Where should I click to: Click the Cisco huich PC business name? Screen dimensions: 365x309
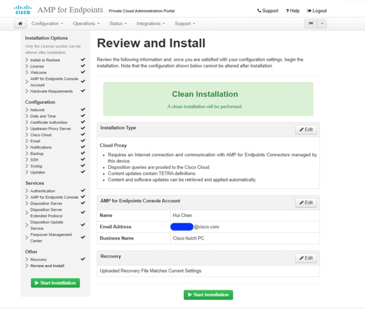188,238
